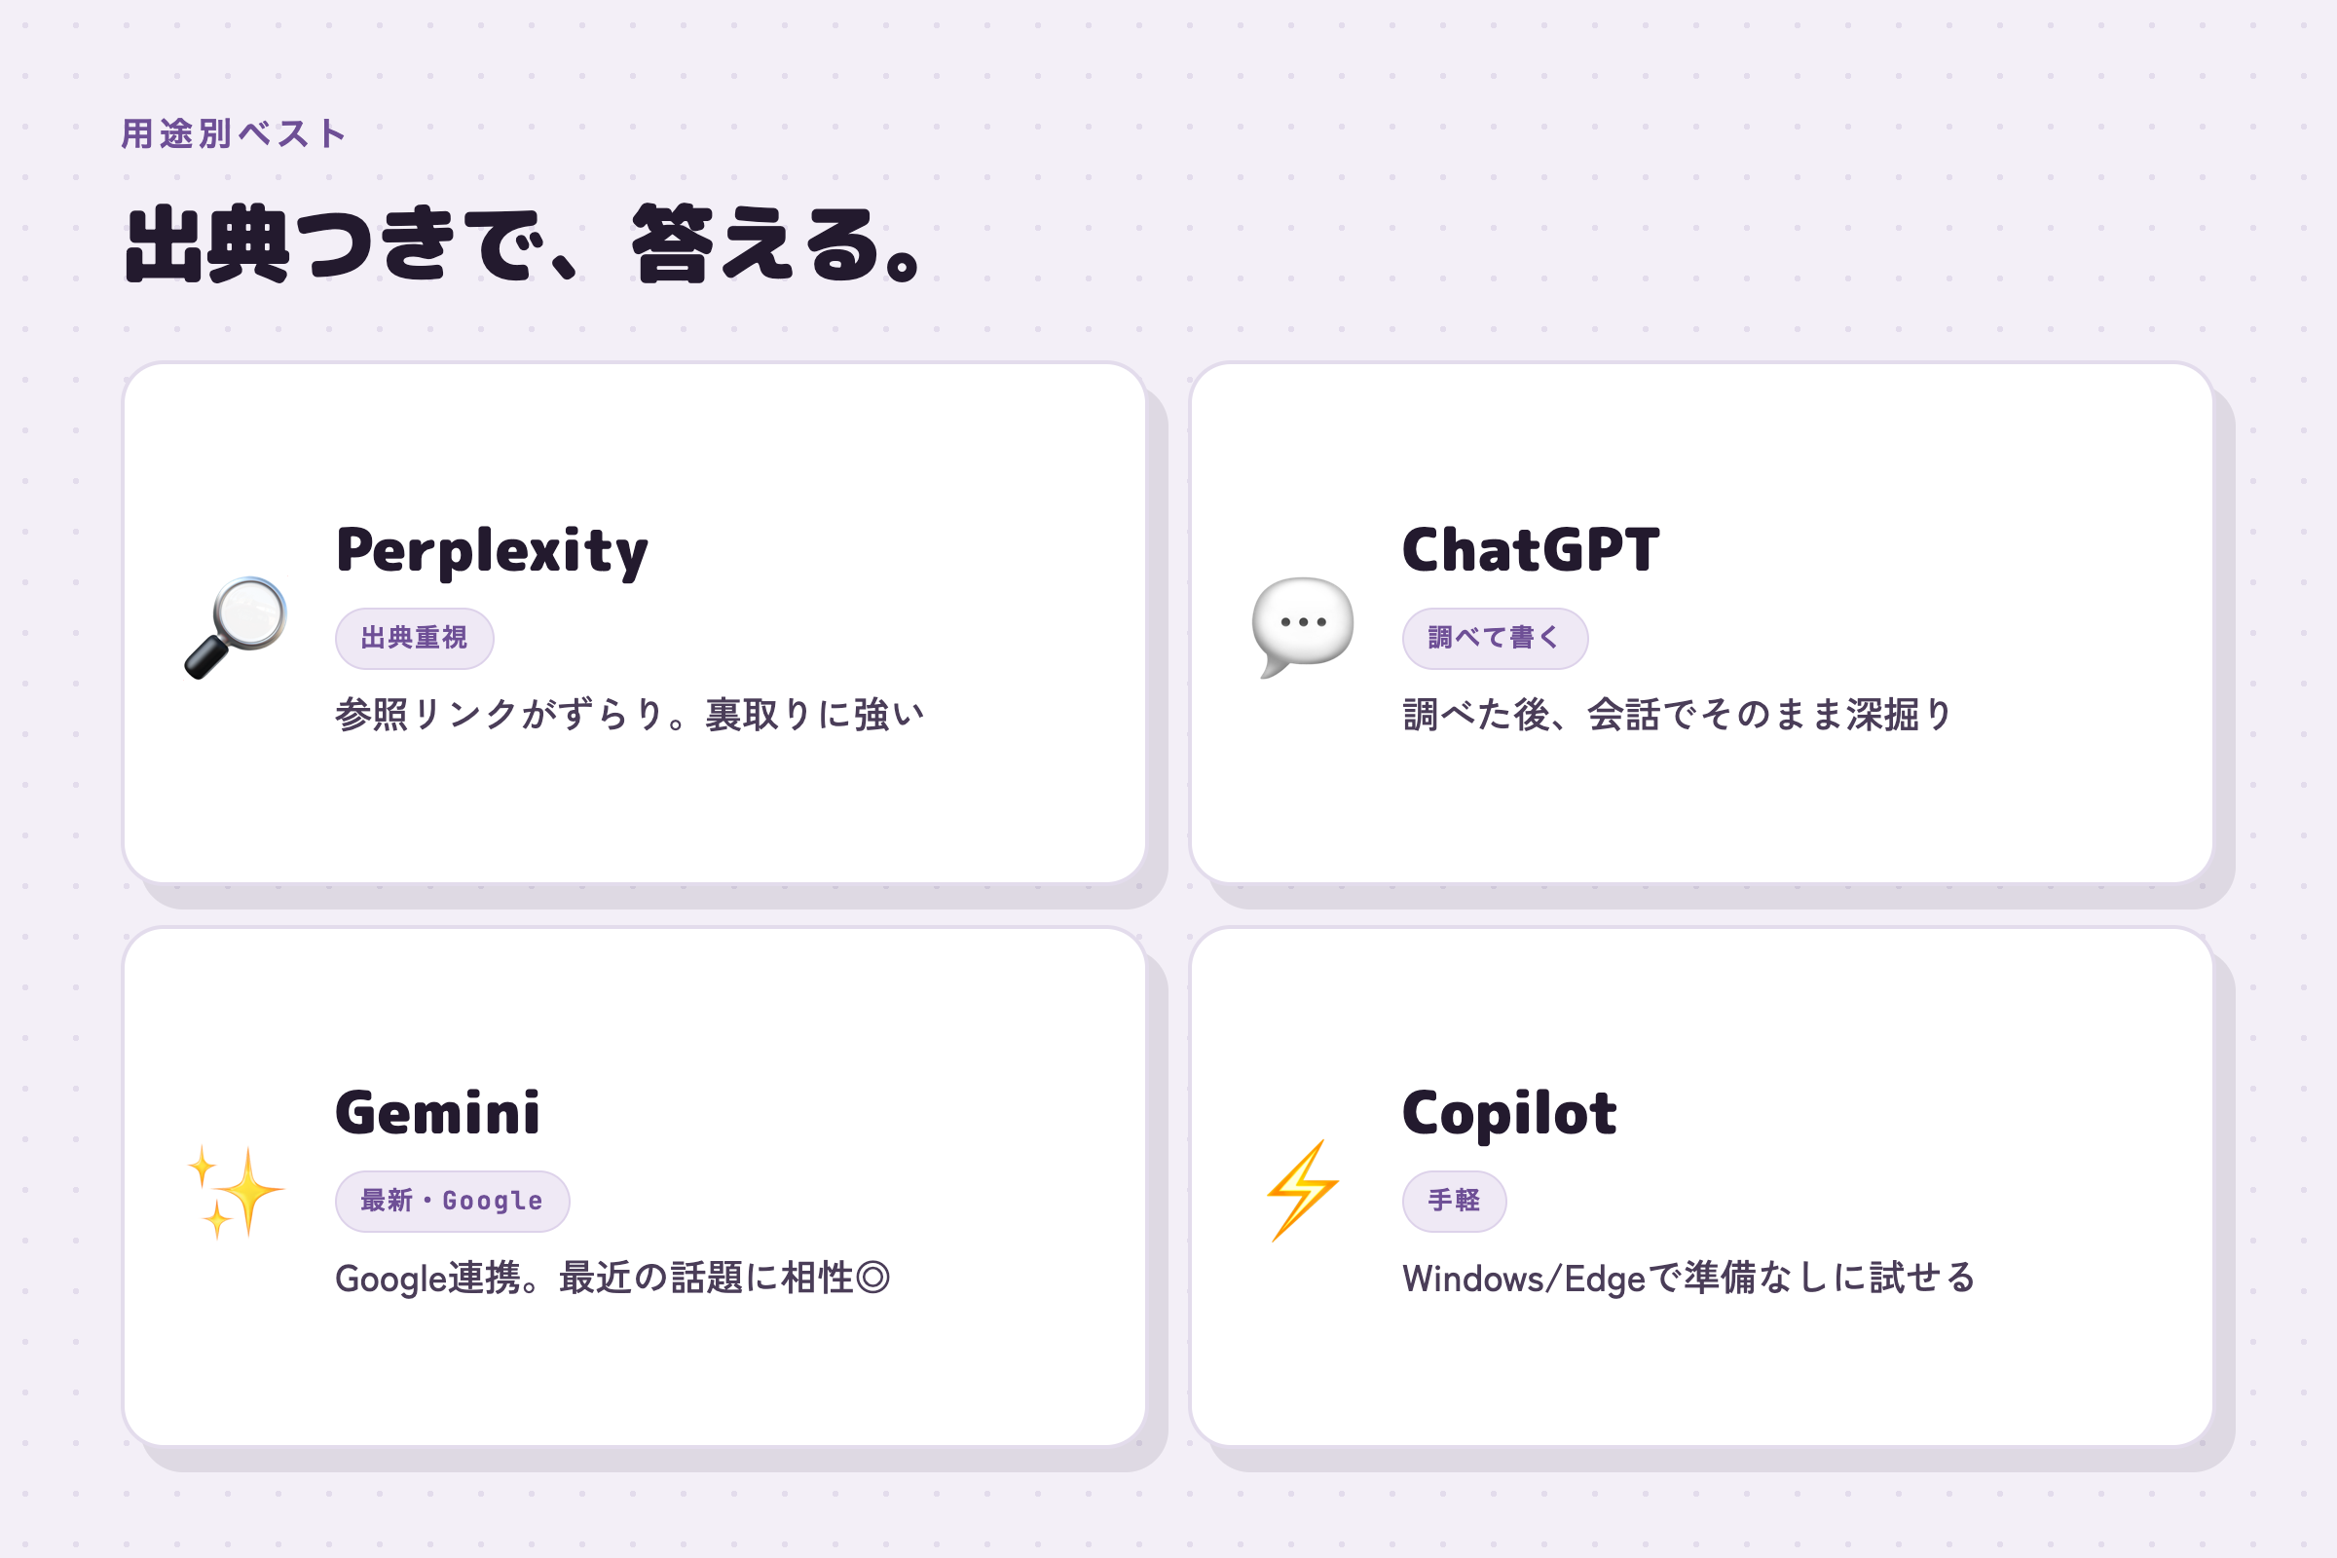Click the speech bubble icon beside ChatGPT

(x=1303, y=627)
